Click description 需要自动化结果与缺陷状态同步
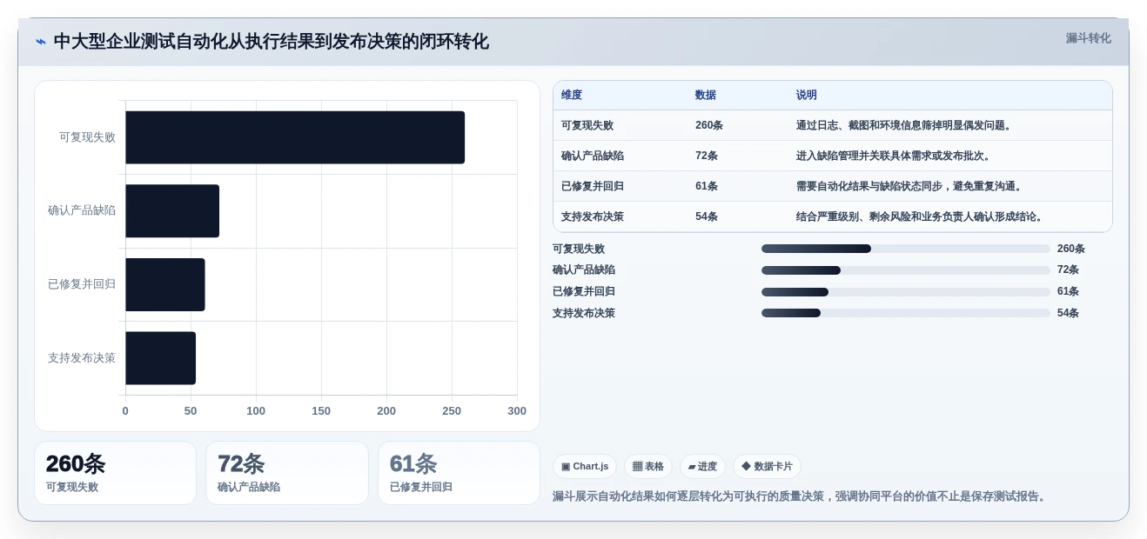This screenshot has width=1147, height=539. [x=910, y=186]
